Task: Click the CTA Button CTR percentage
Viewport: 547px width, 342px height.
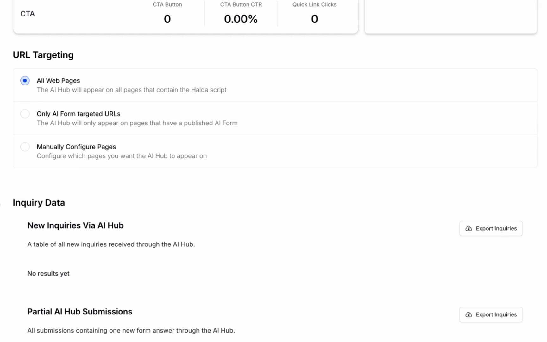Action: coord(241,19)
